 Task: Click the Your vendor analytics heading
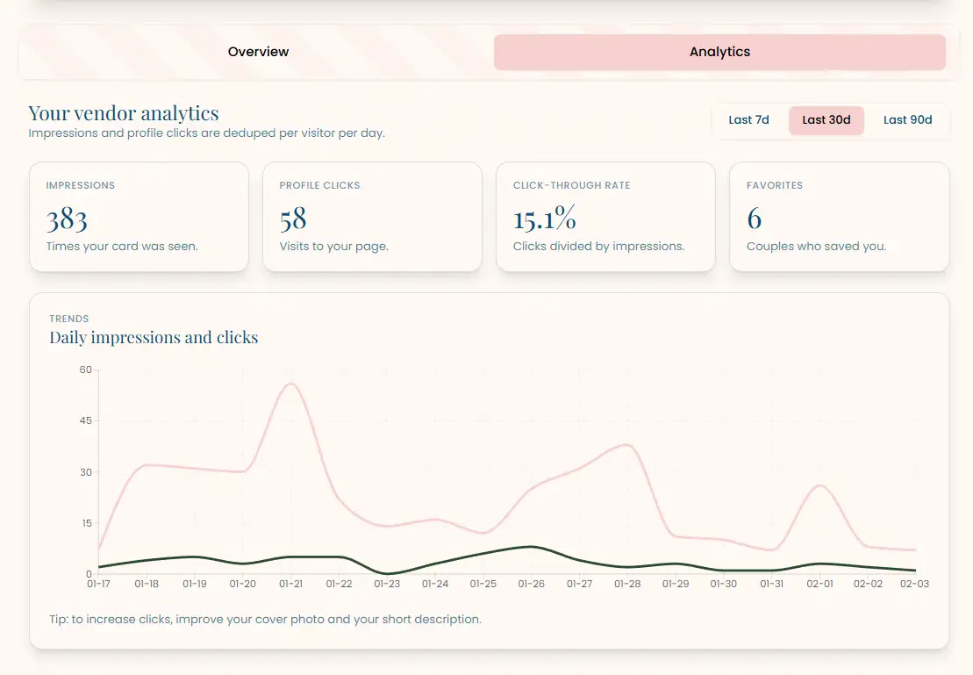pos(123,112)
